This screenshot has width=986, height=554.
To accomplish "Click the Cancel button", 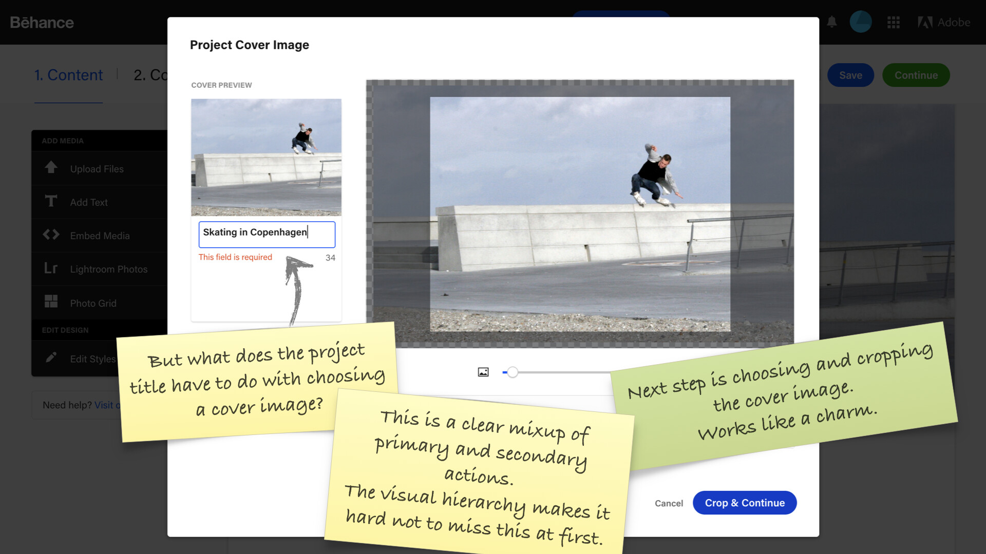I will 669,503.
